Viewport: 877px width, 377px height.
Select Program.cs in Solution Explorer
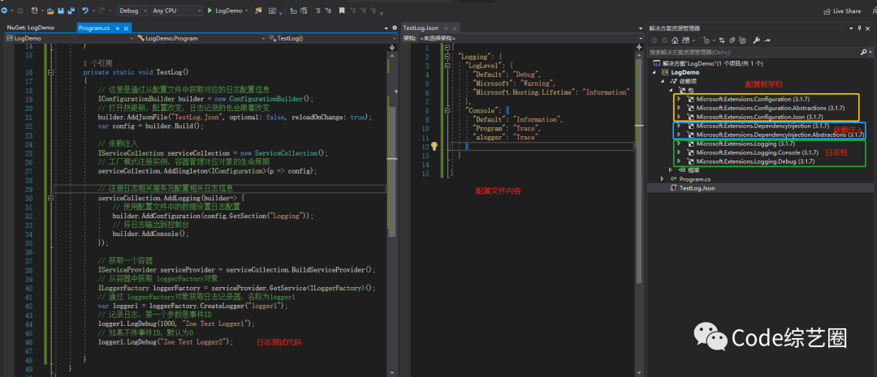point(694,179)
